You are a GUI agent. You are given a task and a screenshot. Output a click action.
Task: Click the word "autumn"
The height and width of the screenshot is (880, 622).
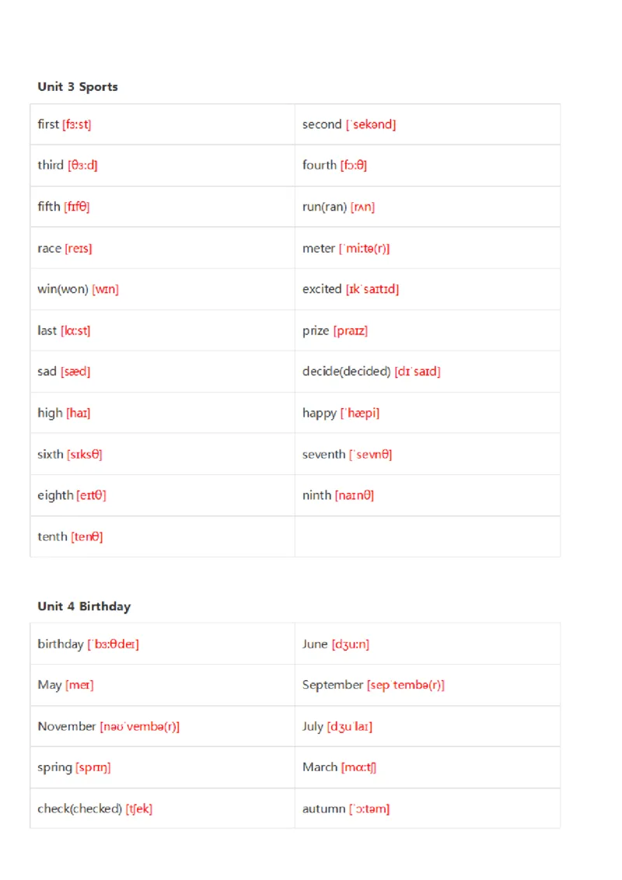coord(323,808)
